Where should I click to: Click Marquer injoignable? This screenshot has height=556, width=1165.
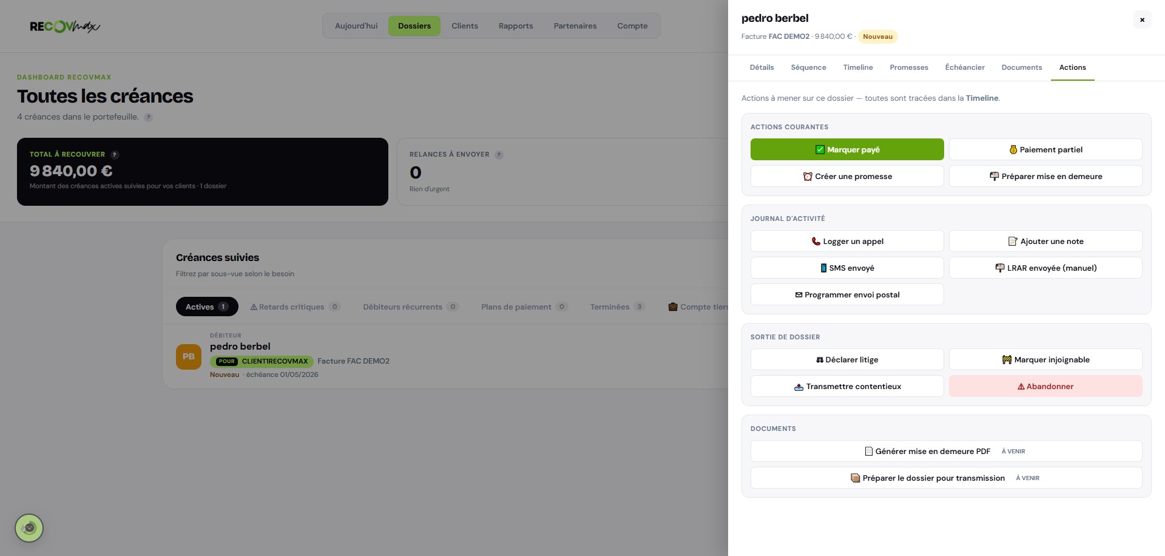coord(1045,360)
